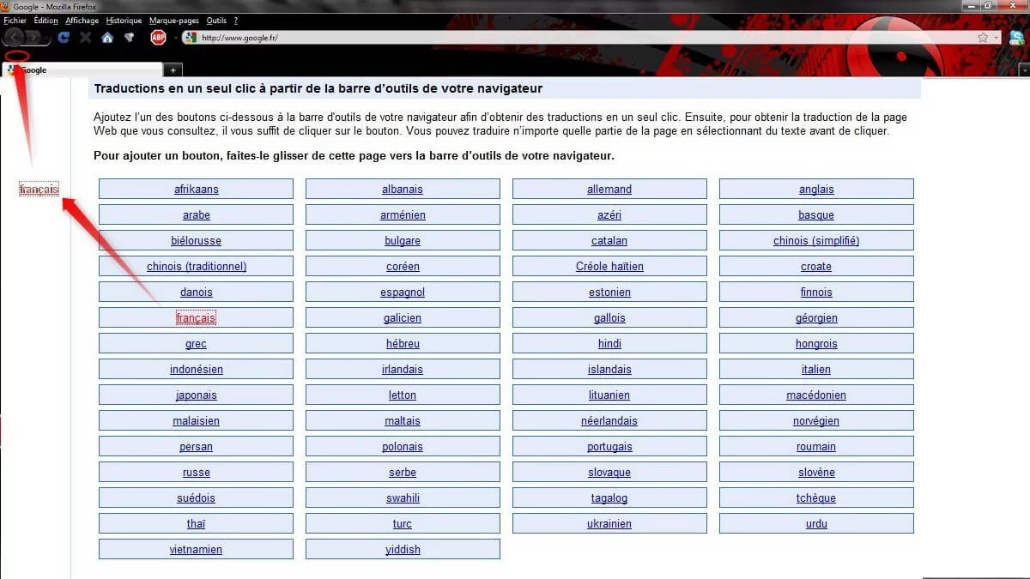
Task: Open the home page via house icon
Action: (107, 38)
